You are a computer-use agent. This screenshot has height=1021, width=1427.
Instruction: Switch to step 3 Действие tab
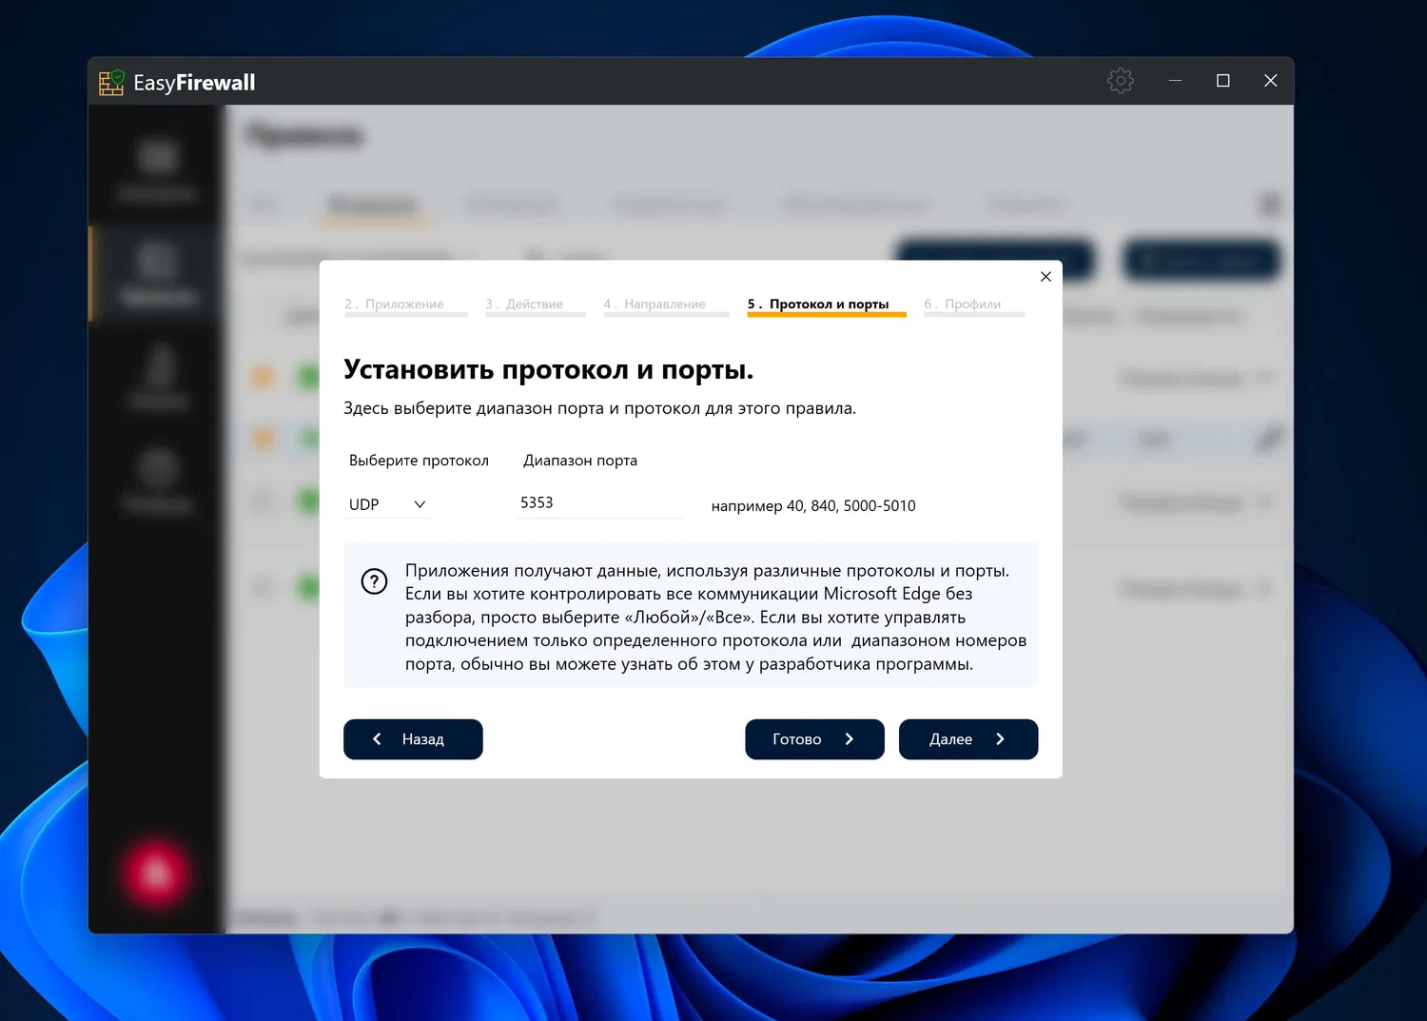click(535, 304)
